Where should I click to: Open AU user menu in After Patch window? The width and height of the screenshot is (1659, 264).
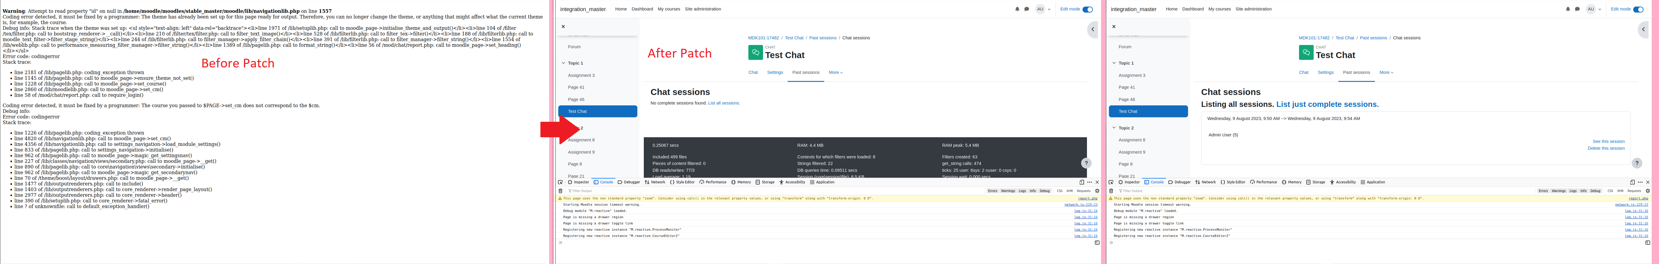1043,9
